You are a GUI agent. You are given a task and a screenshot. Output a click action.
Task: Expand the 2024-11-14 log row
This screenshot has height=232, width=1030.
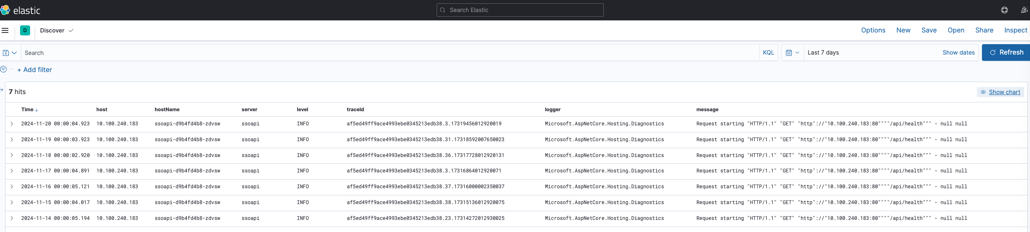click(12, 218)
